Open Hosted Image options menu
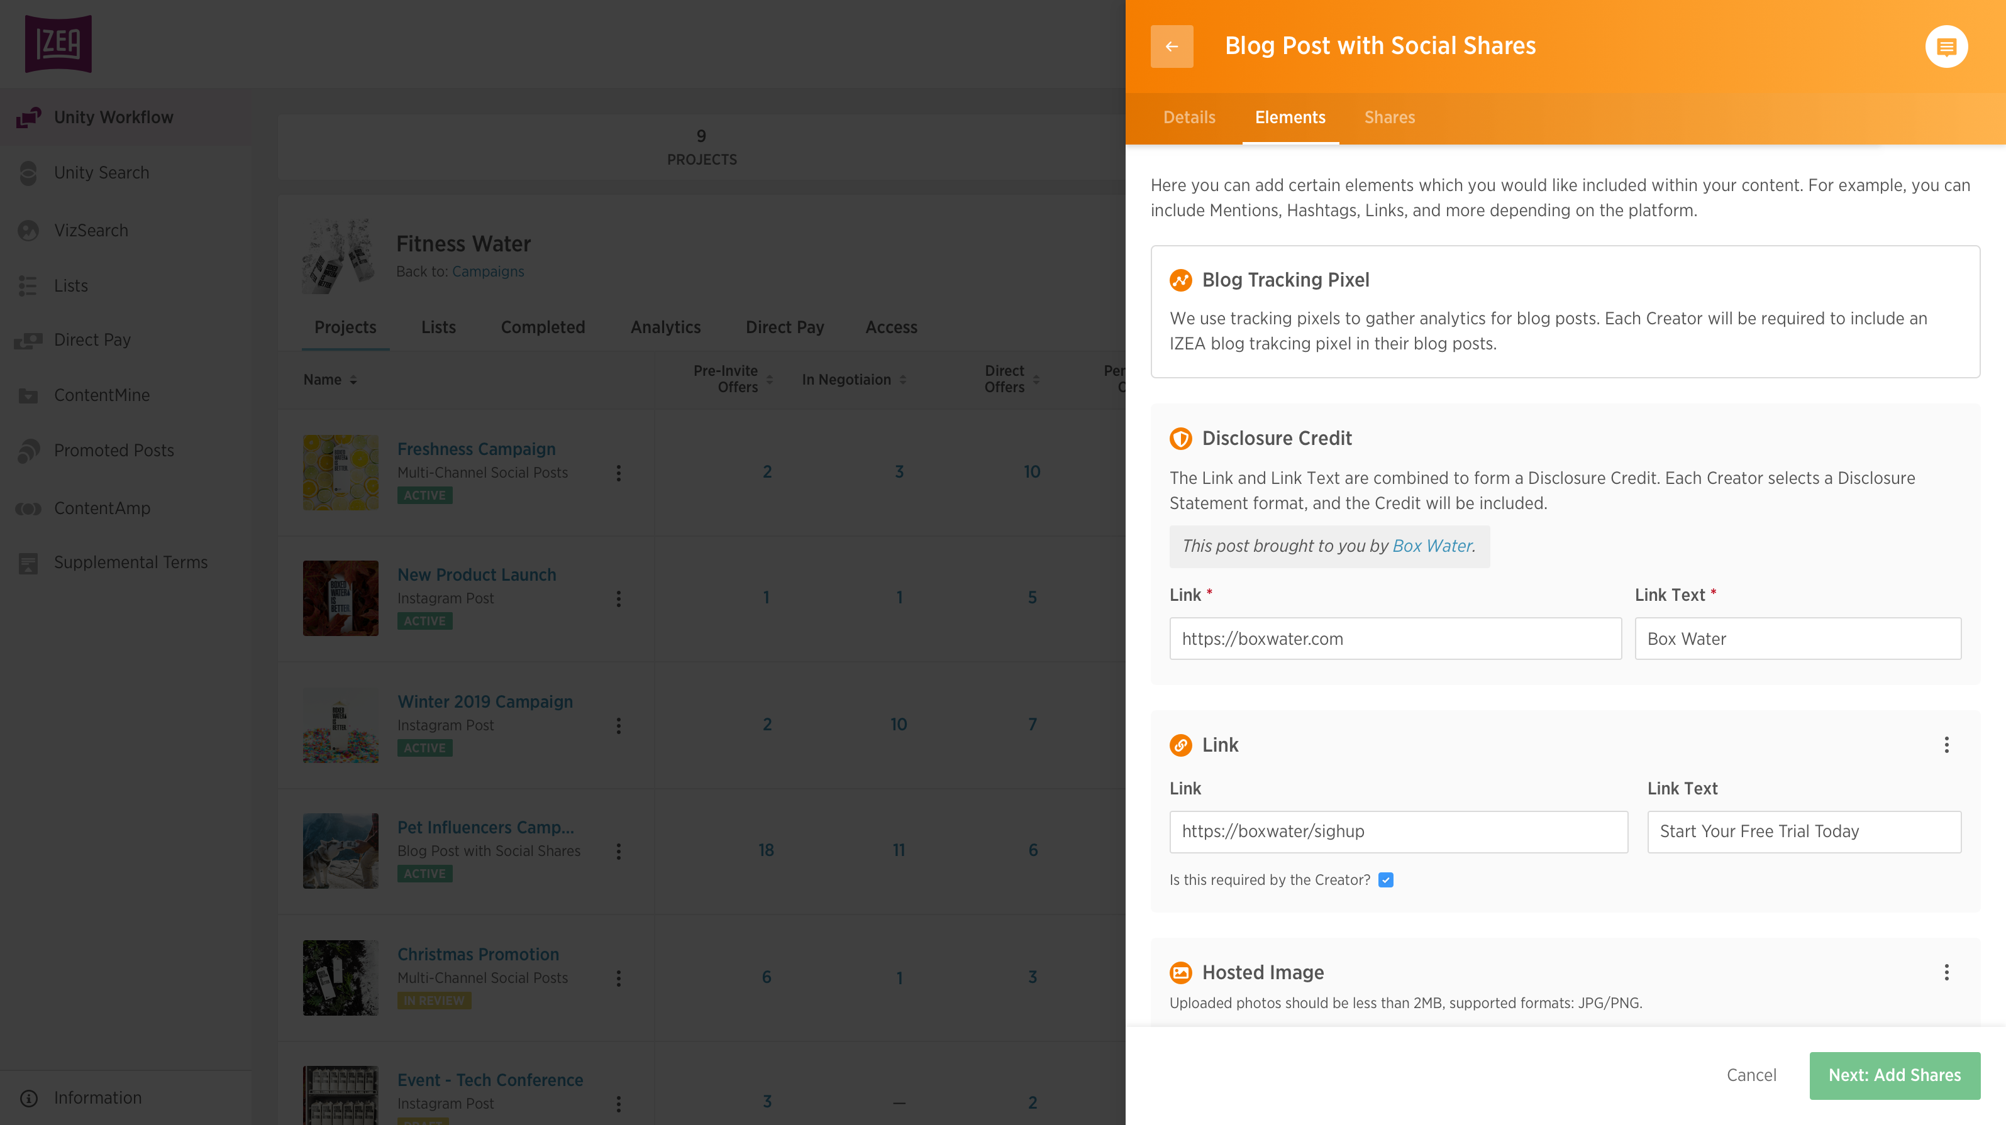Screen dimensions: 2006x1125 [1946, 972]
